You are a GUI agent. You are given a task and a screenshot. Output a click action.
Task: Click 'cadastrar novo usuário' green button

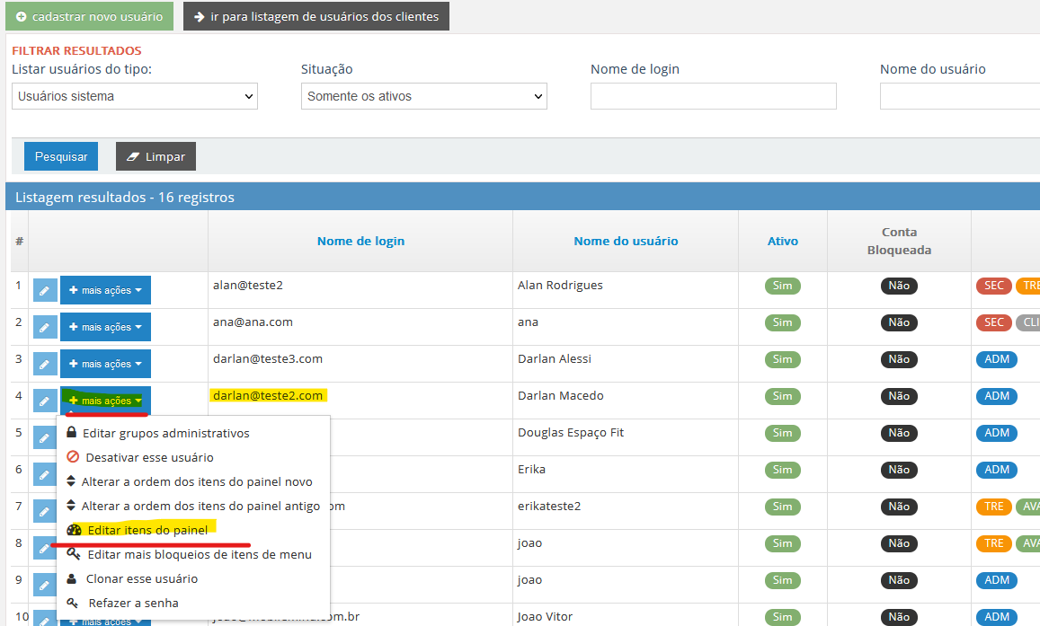(89, 16)
